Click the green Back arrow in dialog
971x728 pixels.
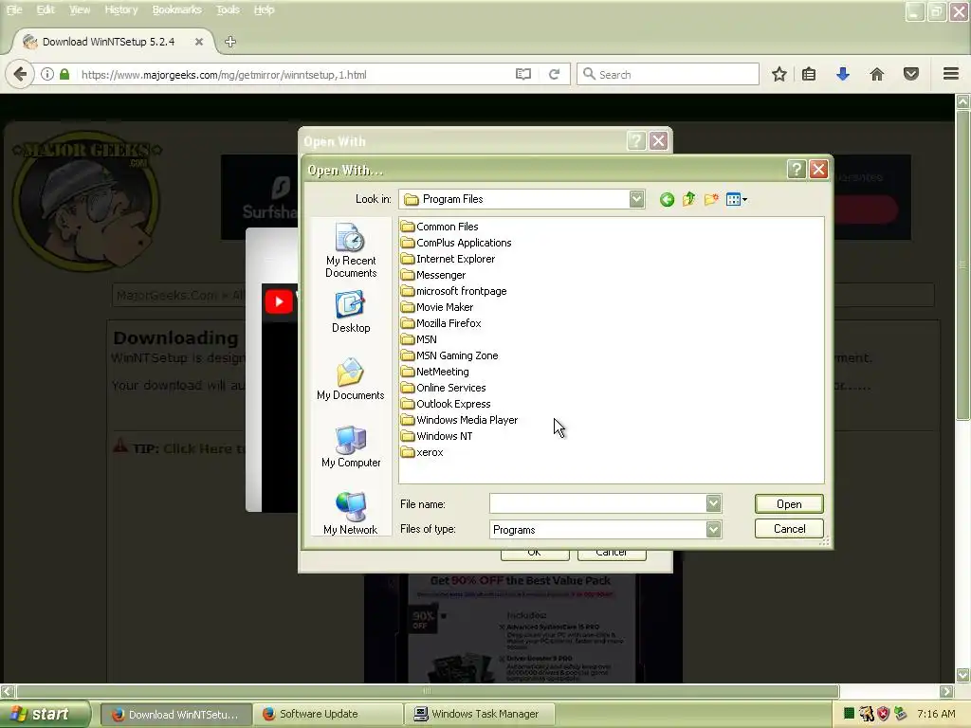tap(667, 199)
